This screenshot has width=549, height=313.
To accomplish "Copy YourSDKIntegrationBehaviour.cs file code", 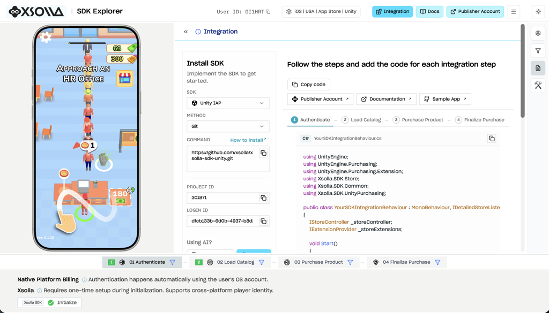I will [492, 139].
